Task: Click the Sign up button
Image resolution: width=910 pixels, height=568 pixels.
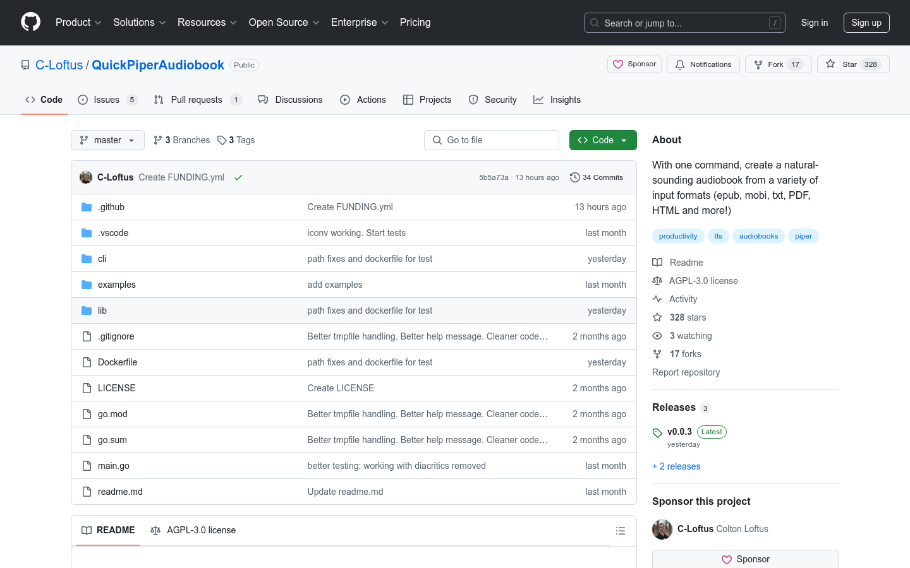Action: click(866, 23)
